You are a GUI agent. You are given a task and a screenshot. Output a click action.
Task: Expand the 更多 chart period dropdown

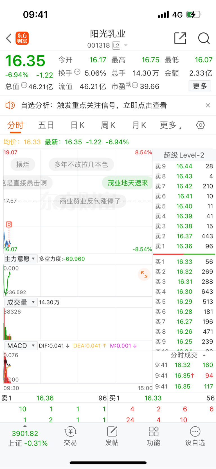tap(170, 125)
